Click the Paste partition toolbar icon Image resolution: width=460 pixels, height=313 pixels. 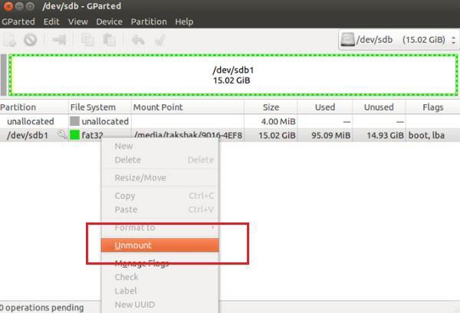pos(109,40)
